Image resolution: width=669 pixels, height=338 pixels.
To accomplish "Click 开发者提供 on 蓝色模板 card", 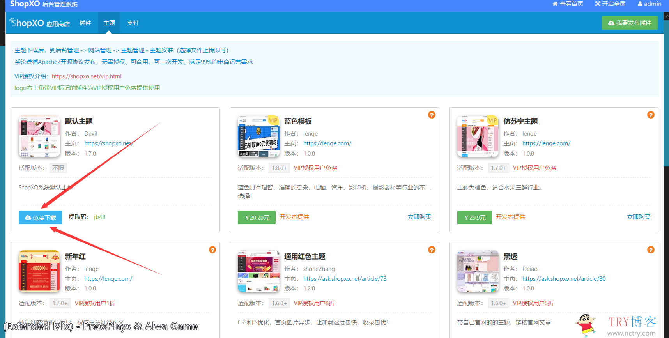I will point(294,217).
